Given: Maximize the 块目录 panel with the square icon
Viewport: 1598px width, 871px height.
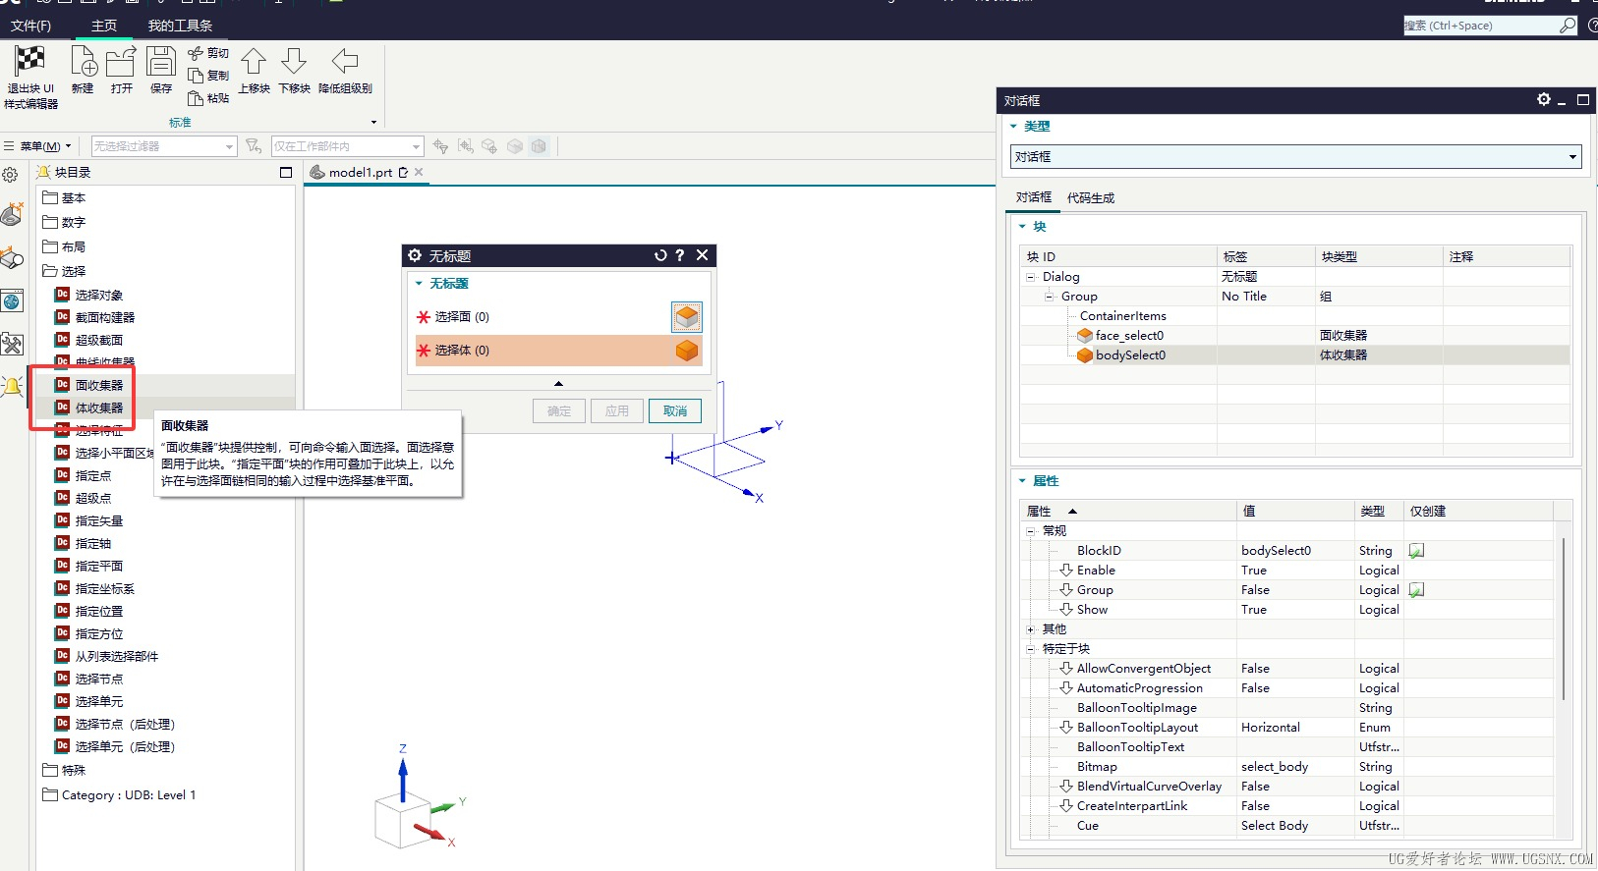Looking at the screenshot, I should 286,172.
